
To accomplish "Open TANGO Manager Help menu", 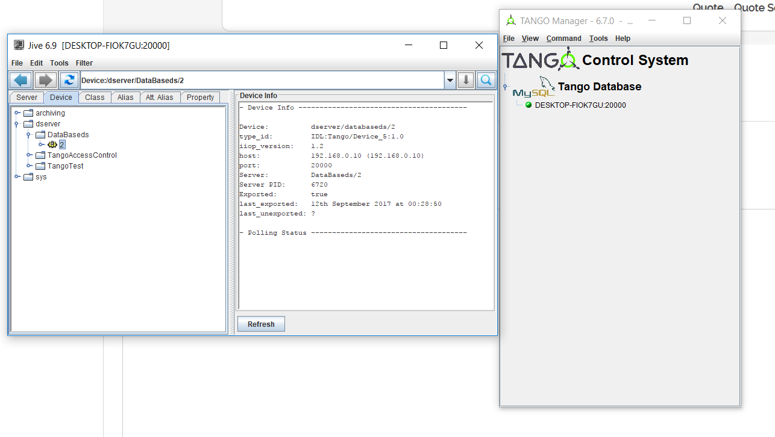I will tap(623, 39).
